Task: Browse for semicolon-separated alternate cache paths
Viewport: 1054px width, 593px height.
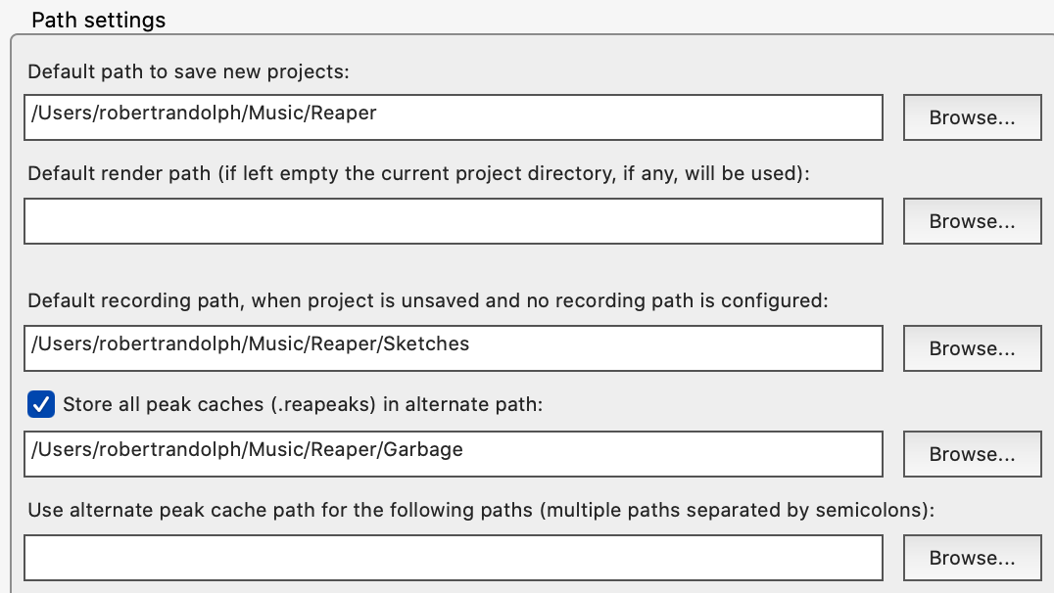Action: (x=972, y=558)
